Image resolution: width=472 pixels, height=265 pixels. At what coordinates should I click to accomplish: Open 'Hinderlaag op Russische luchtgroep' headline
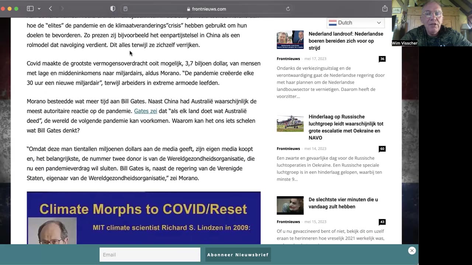point(346,127)
